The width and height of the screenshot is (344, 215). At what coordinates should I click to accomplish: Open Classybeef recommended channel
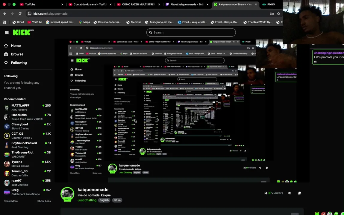(x=27, y=126)
